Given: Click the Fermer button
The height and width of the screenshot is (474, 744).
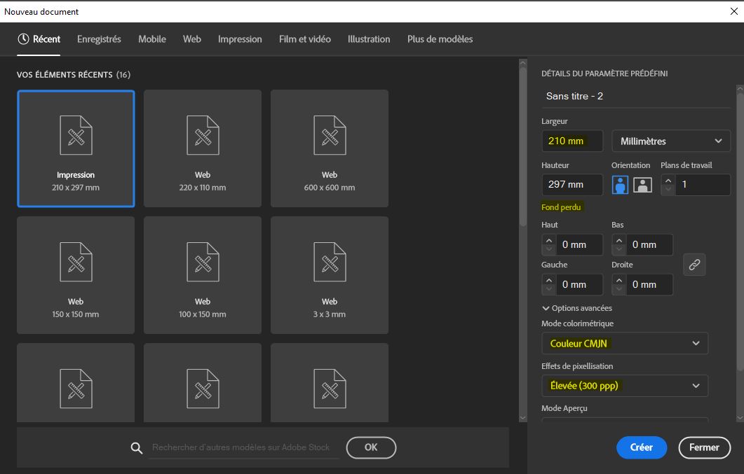Looking at the screenshot, I should click(705, 447).
